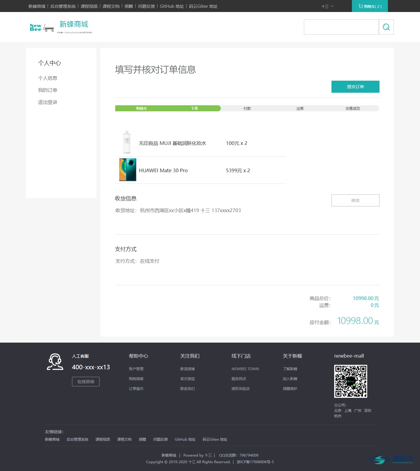420x471 pixels.
Task: Click the 在线咨询 button
Action: [86, 382]
